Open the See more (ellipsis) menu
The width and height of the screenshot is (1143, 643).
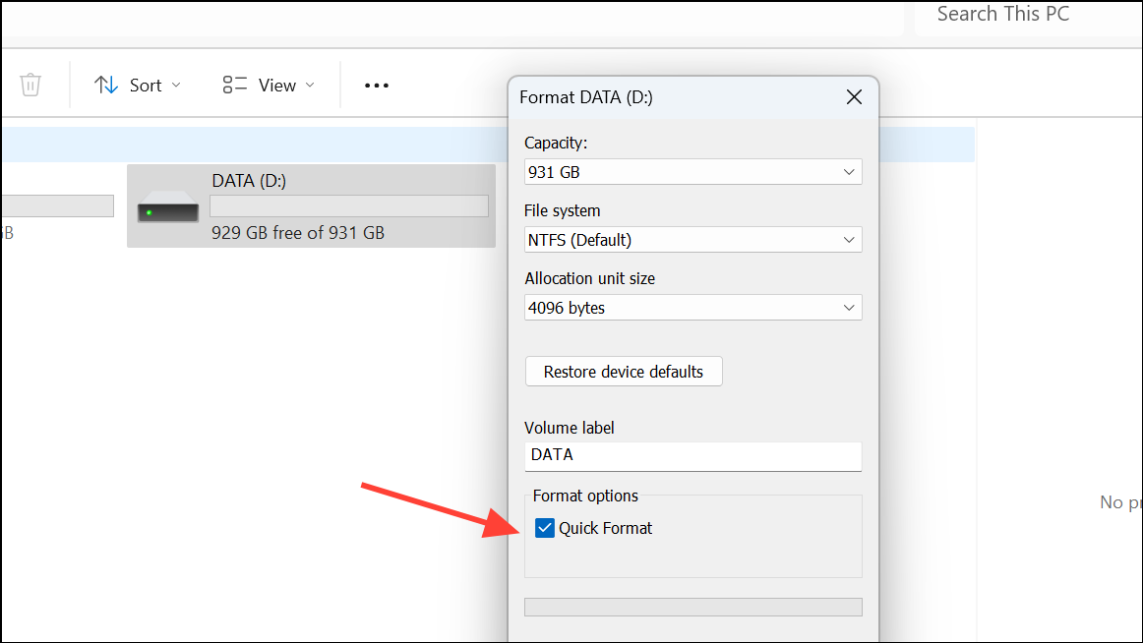click(376, 86)
